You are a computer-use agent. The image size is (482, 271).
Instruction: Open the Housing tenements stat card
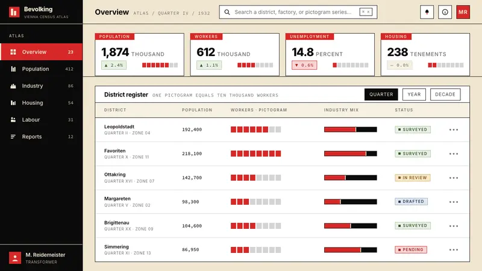pyautogui.click(x=425, y=55)
